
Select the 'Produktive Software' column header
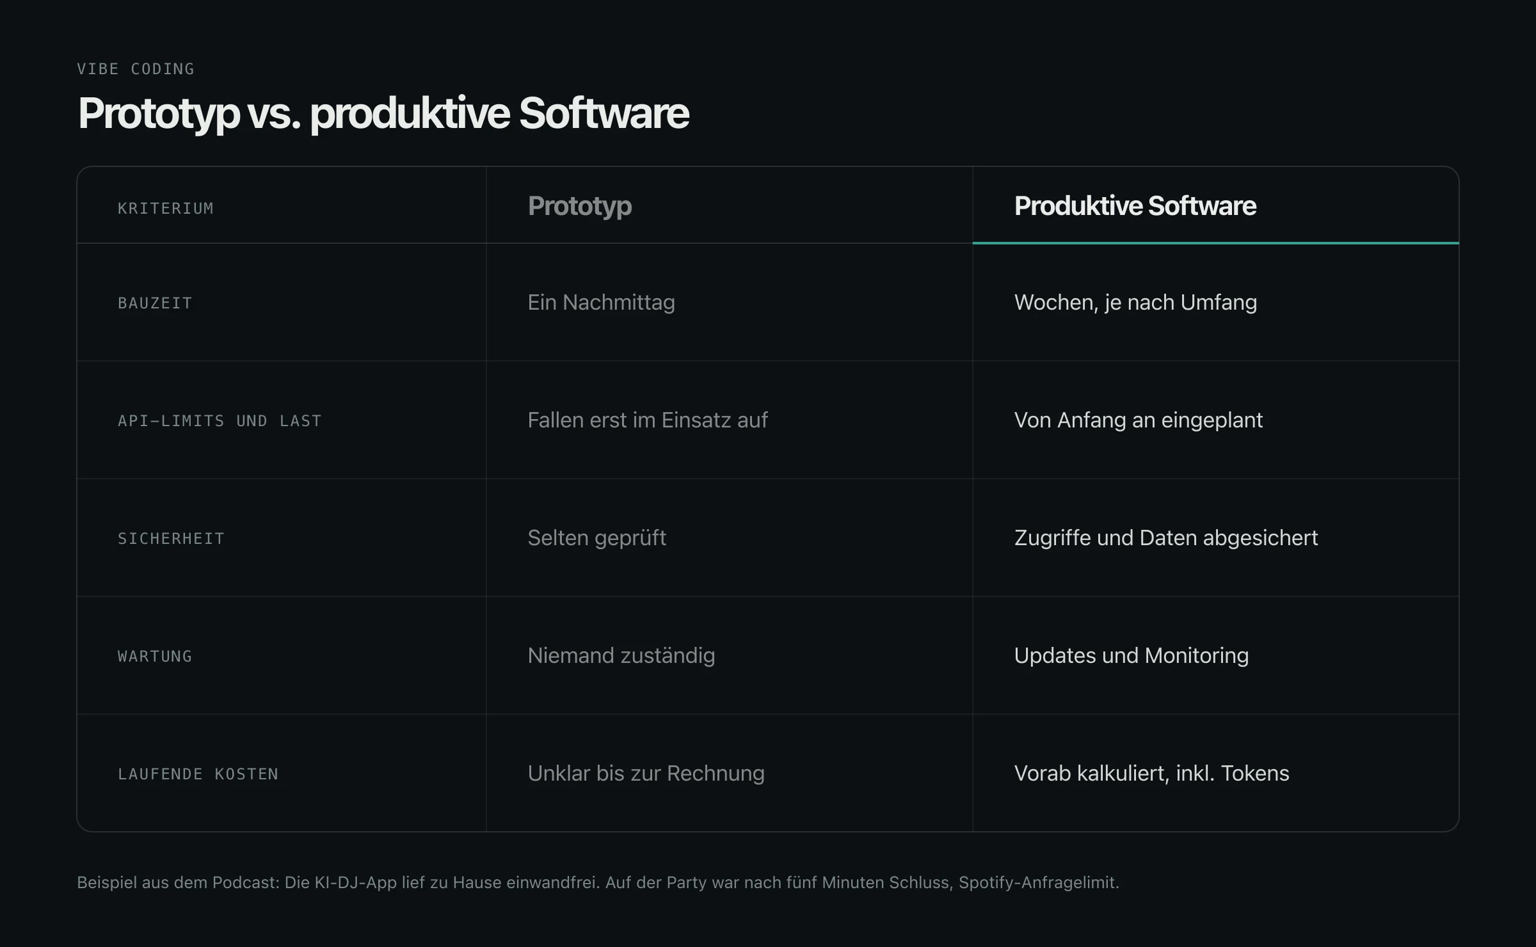1135,206
